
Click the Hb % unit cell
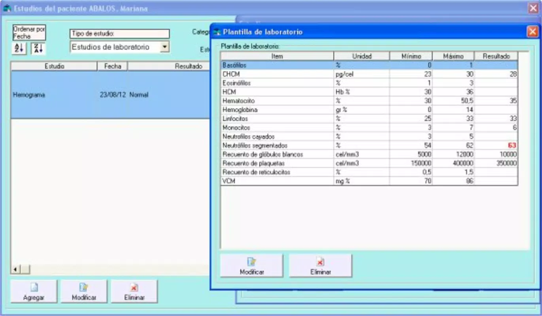pyautogui.click(x=362, y=92)
